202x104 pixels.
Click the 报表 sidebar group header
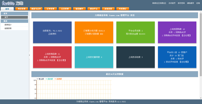15,21
